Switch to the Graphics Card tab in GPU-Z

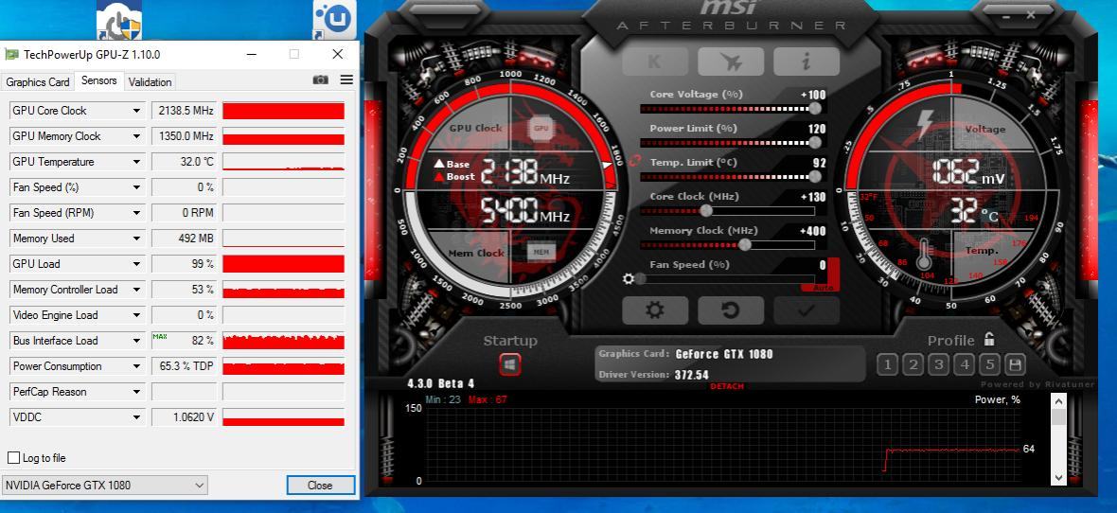(38, 82)
